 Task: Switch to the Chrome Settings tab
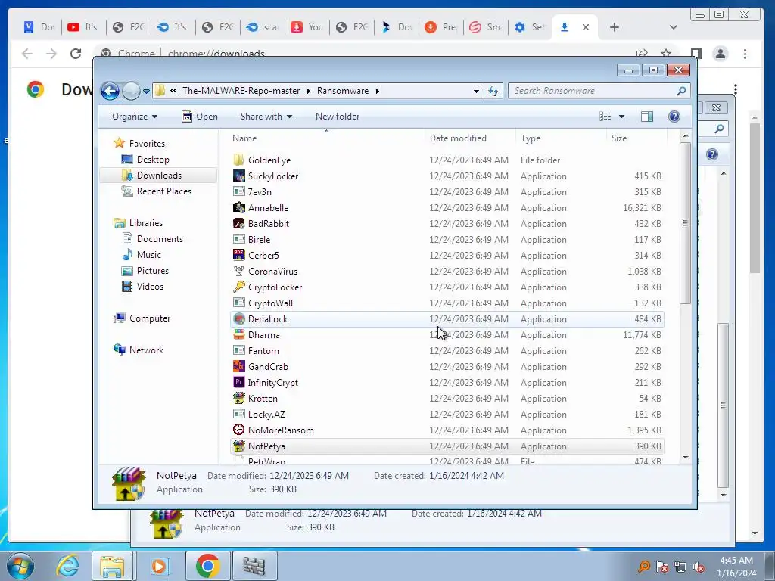[531, 27]
